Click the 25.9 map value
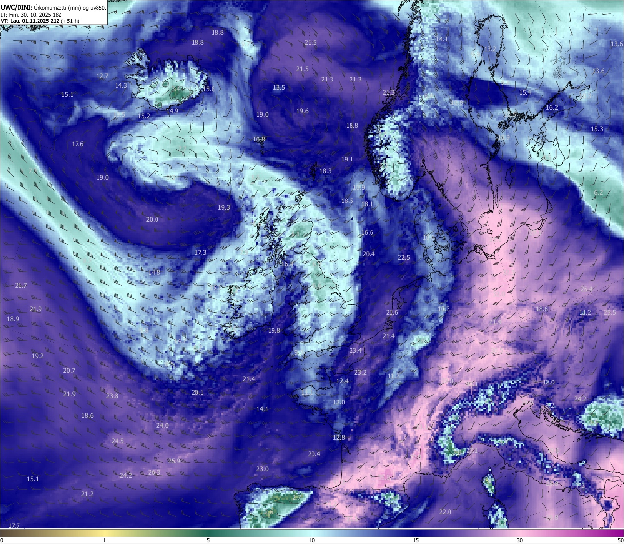This screenshot has width=624, height=544. [x=174, y=461]
